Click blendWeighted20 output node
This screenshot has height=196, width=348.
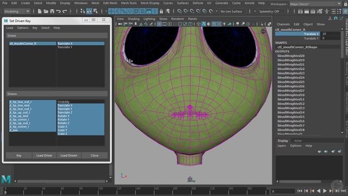(291, 56)
